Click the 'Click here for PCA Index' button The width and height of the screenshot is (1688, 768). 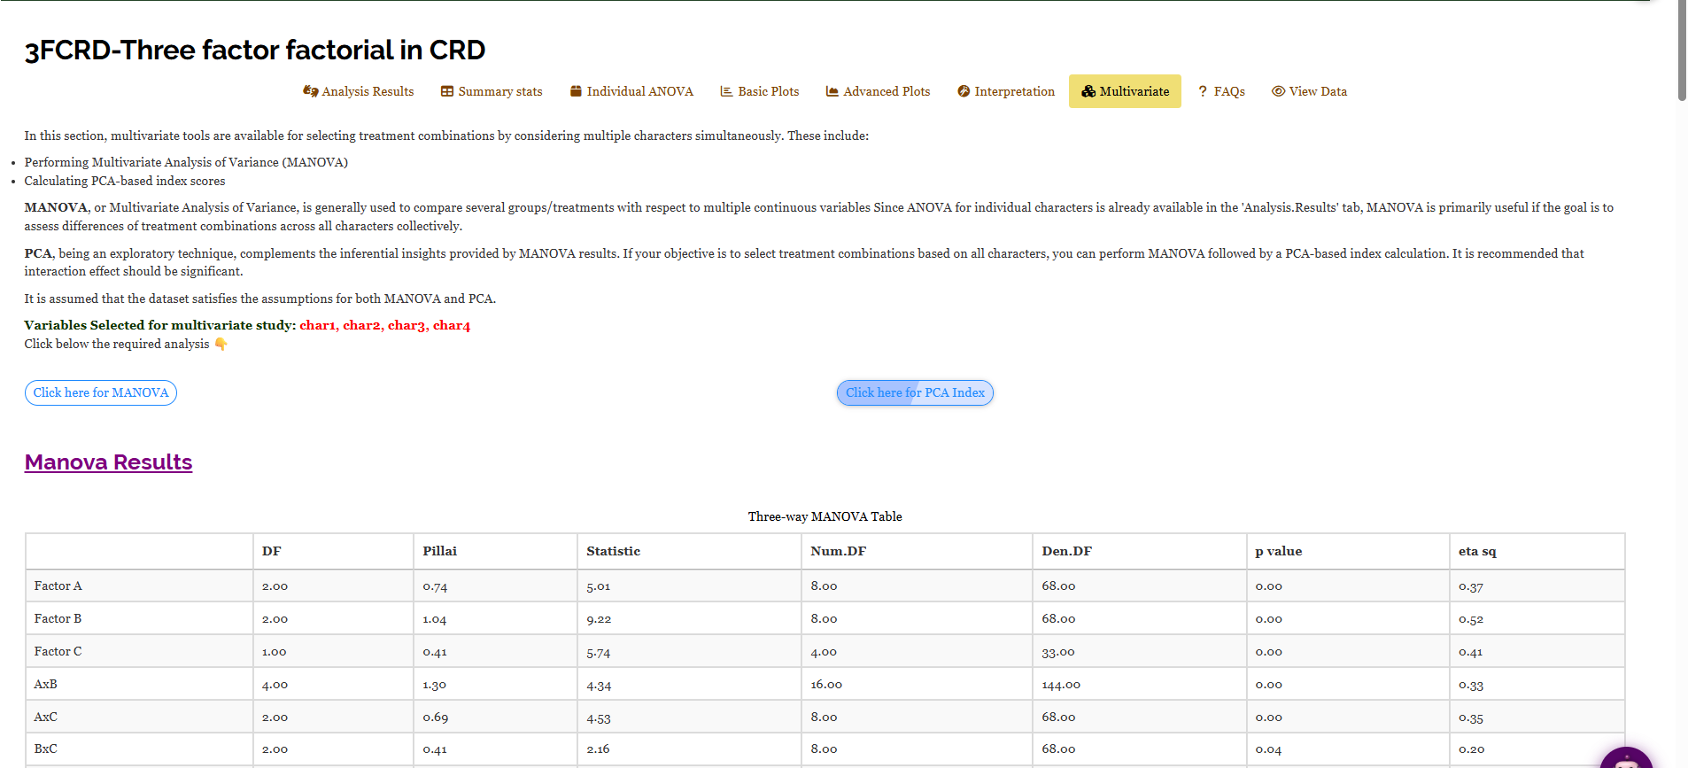point(915,392)
